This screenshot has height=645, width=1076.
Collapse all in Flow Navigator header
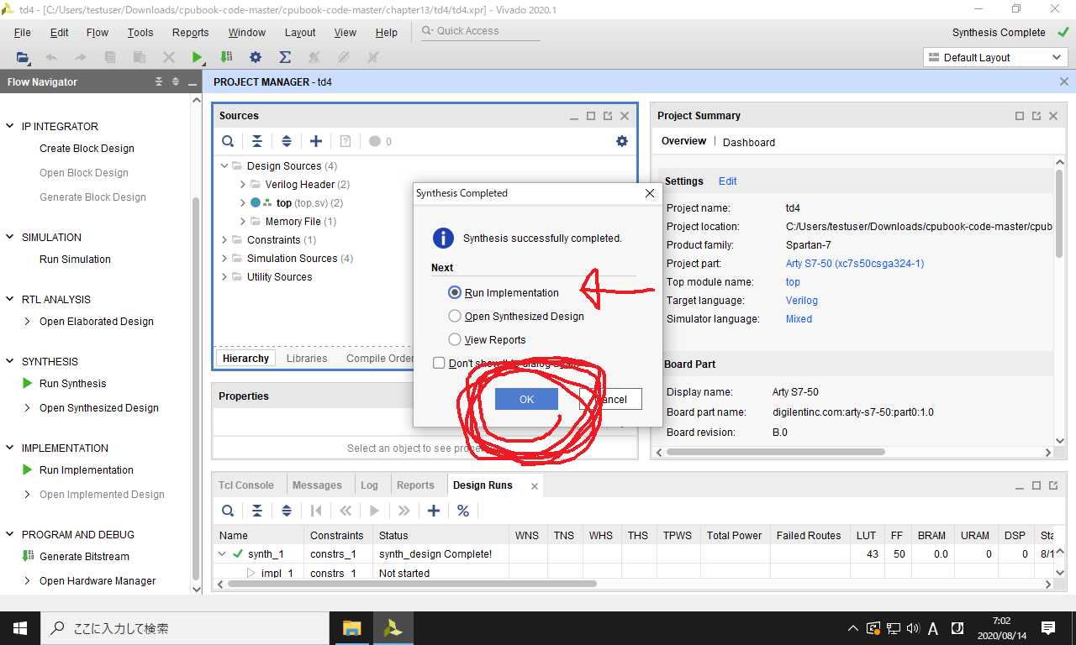(x=159, y=81)
